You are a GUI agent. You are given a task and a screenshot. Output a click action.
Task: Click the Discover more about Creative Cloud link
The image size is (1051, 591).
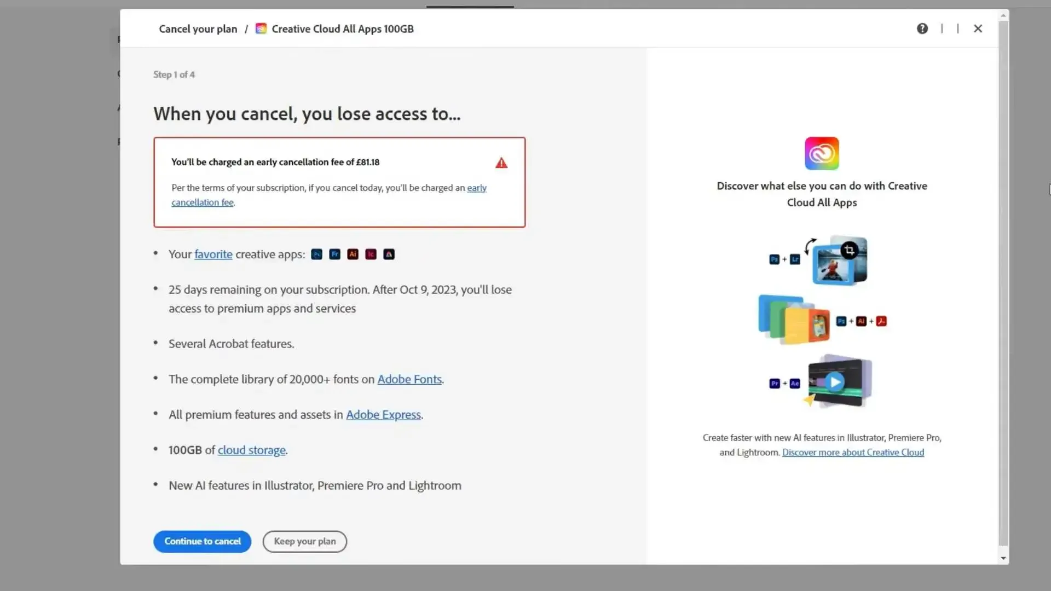pyautogui.click(x=853, y=451)
